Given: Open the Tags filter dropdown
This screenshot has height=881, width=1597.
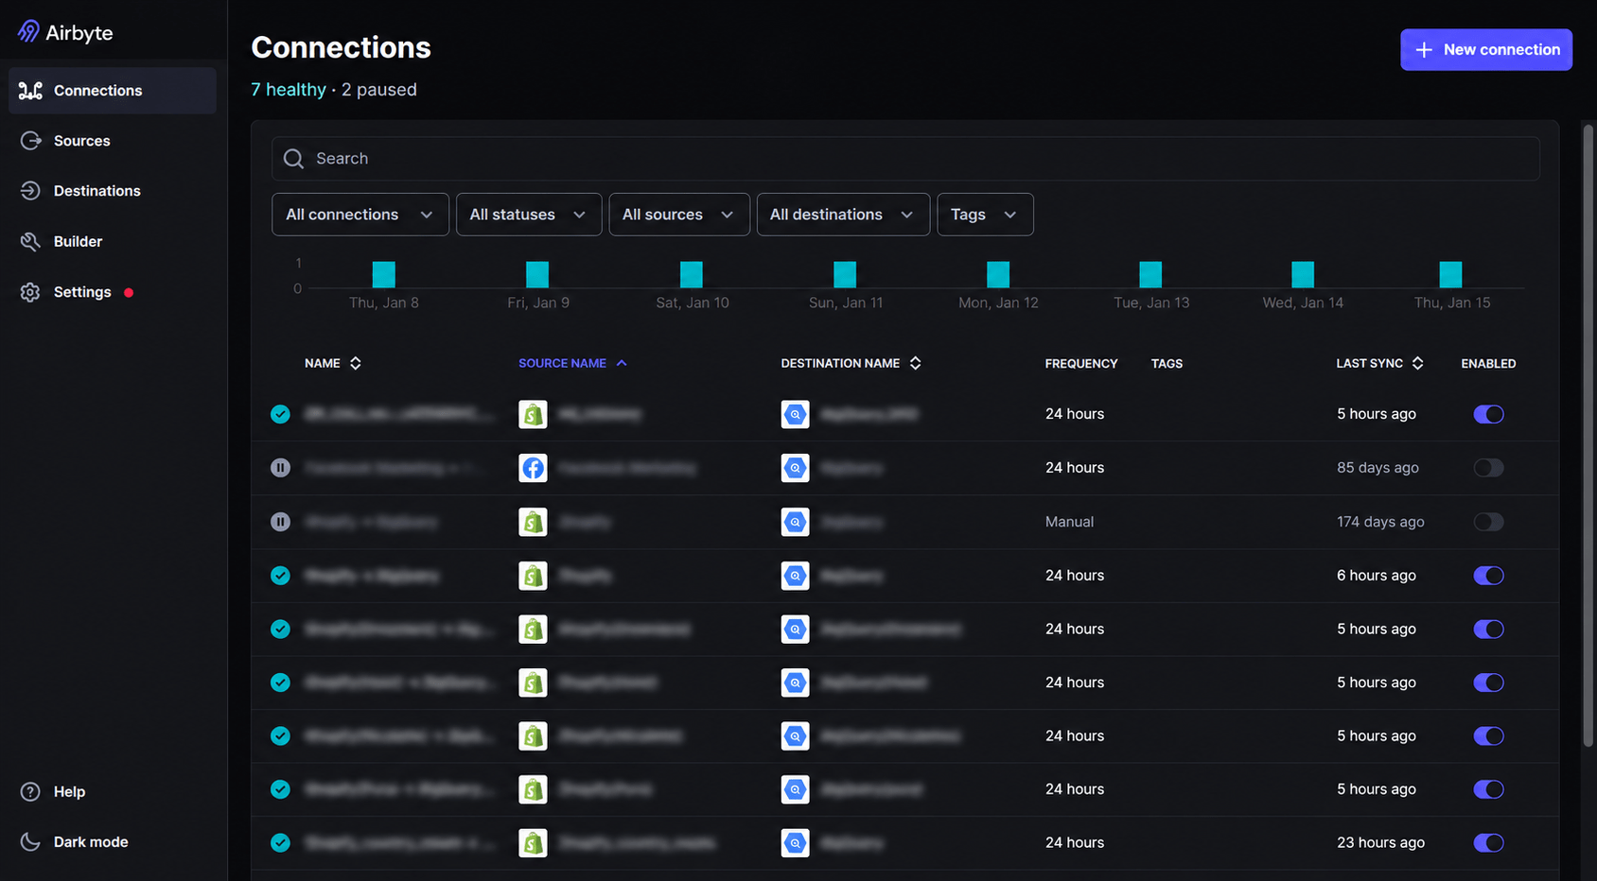Looking at the screenshot, I should tap(985, 215).
